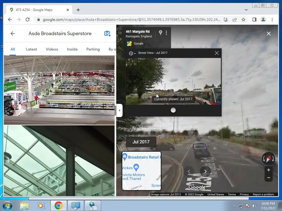The height and width of the screenshot is (211, 282).
Task: Open the Broadstairs Retail Park minimap
Action: click(142, 171)
